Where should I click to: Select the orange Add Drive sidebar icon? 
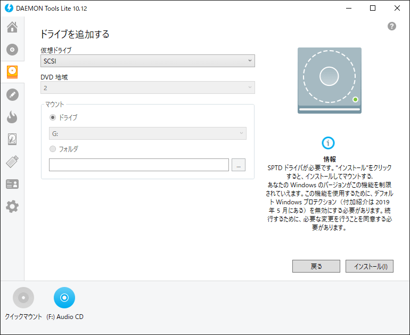[12, 72]
